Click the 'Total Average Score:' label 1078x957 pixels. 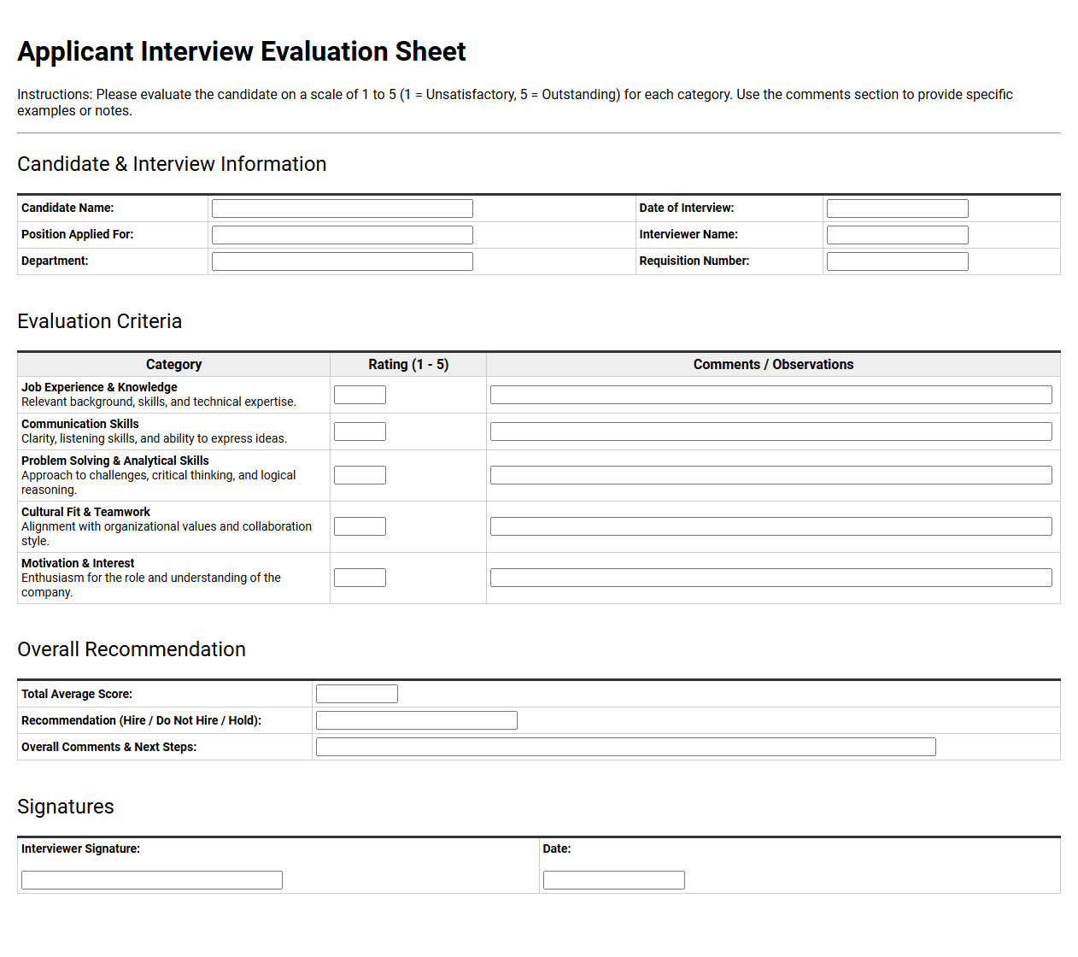(77, 694)
